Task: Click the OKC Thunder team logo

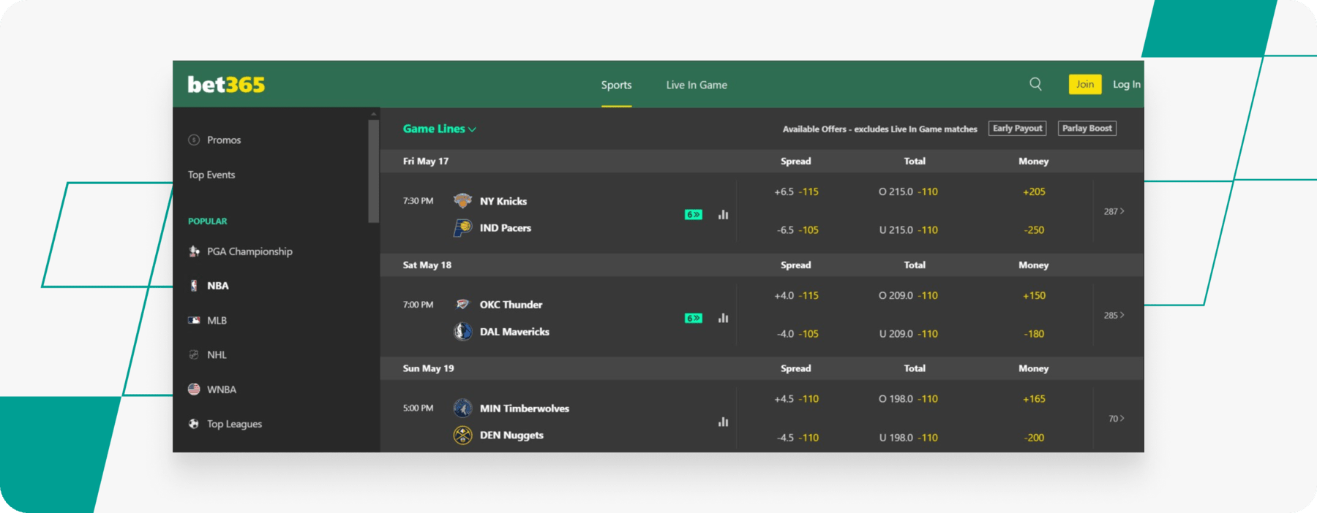Action: pyautogui.click(x=462, y=304)
